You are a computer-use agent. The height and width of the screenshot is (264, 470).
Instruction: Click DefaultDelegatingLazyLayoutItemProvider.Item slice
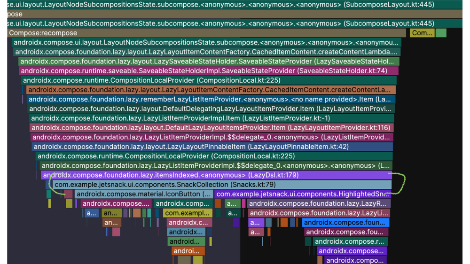coord(211,109)
